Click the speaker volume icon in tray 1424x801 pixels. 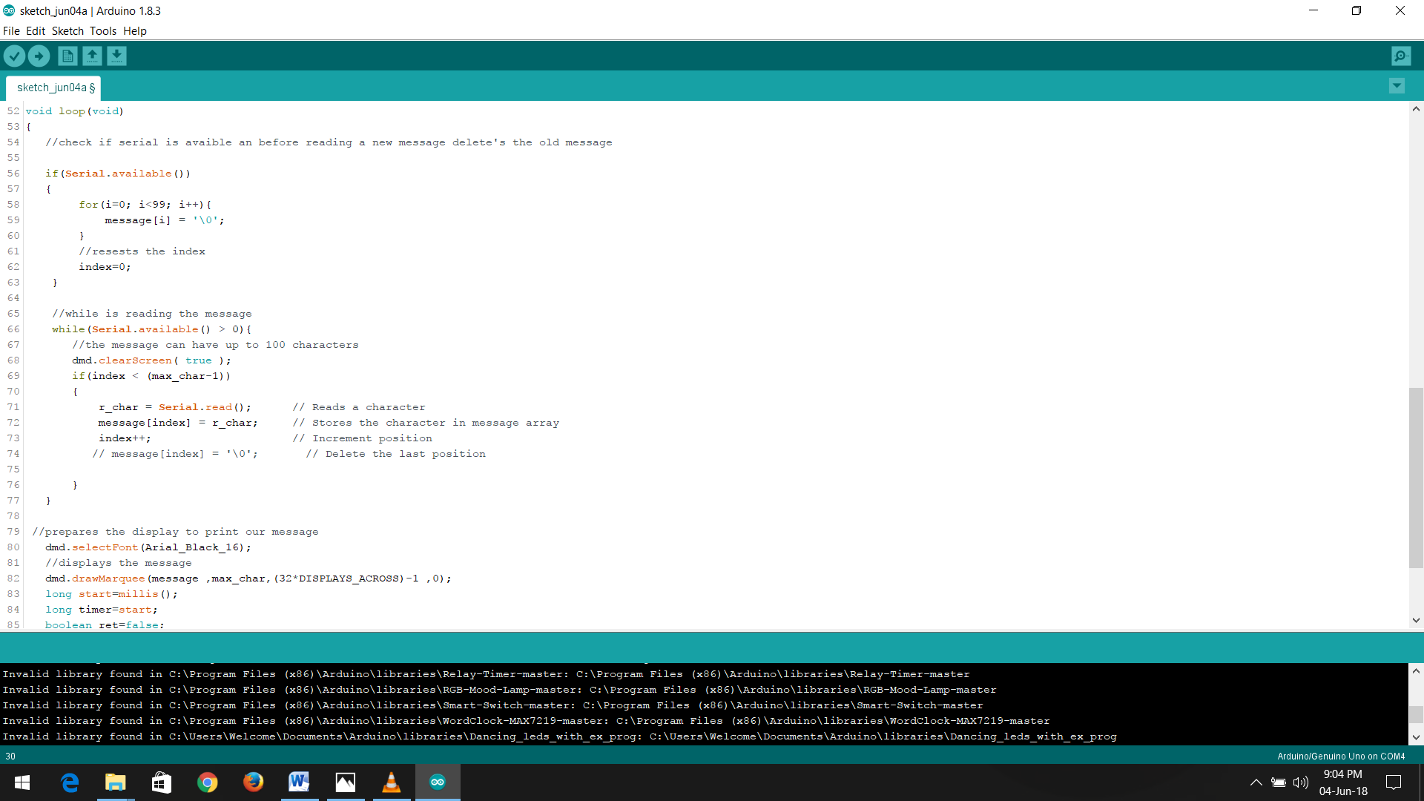[x=1302, y=782]
